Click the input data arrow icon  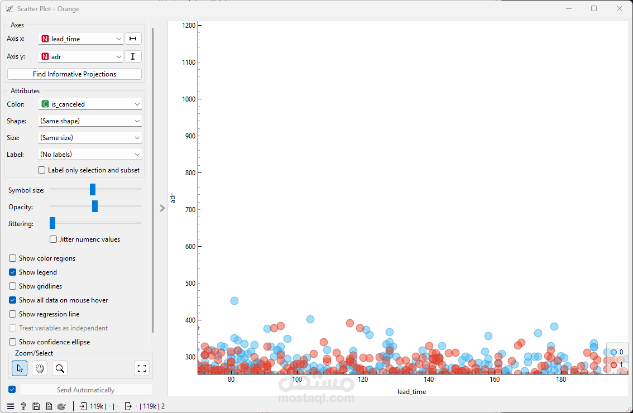83,406
